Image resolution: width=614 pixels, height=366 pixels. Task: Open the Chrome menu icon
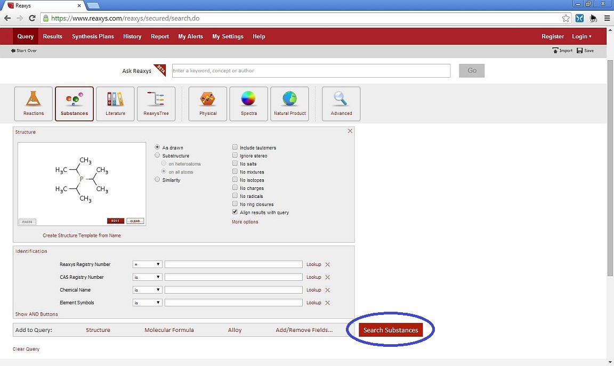click(x=607, y=18)
